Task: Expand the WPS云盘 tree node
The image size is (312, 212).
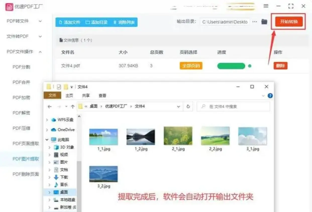Action: pyautogui.click(x=47, y=120)
